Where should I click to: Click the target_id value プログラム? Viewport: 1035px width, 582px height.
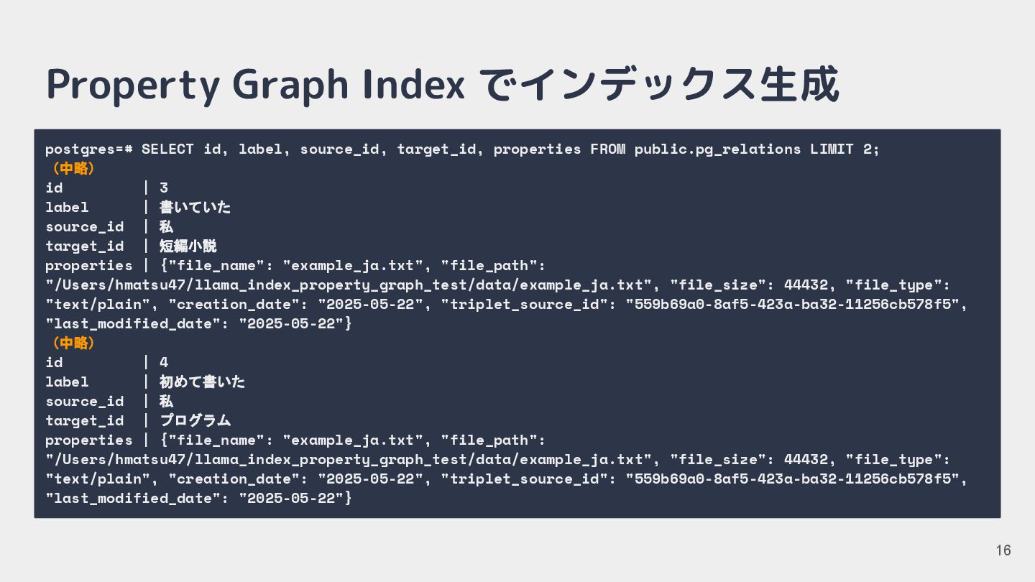[x=195, y=421]
